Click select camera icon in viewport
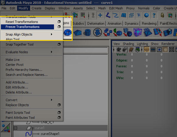Viewport: 177px width, 137px height. pos(119,50)
